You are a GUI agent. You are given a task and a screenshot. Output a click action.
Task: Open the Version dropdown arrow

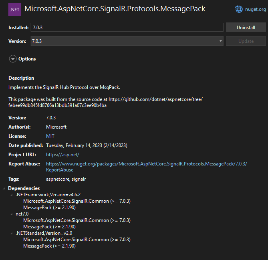[x=220, y=41]
